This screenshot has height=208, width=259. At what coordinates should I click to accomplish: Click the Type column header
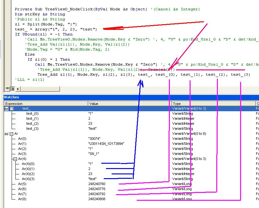point(213,104)
